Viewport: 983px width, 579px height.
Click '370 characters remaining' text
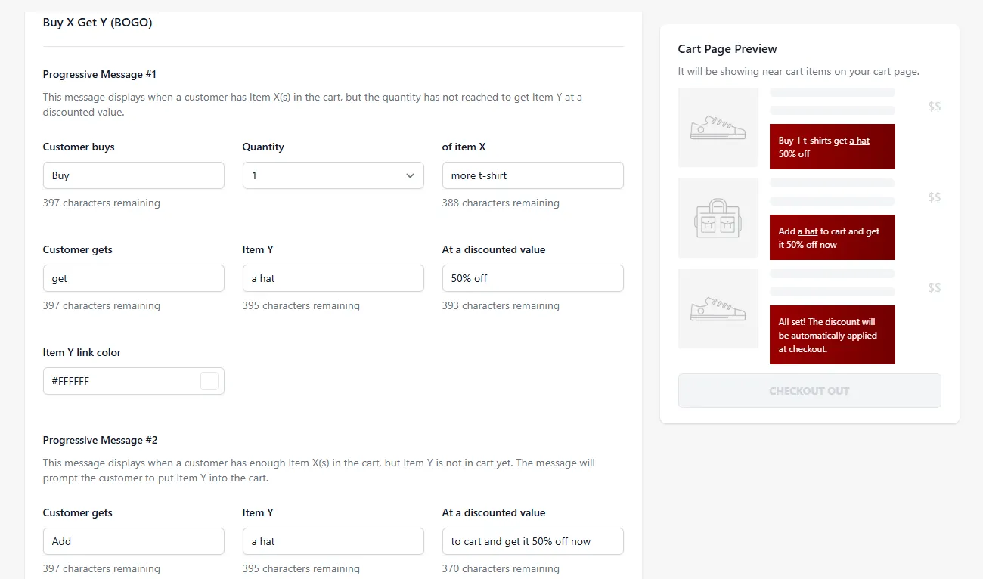click(501, 568)
